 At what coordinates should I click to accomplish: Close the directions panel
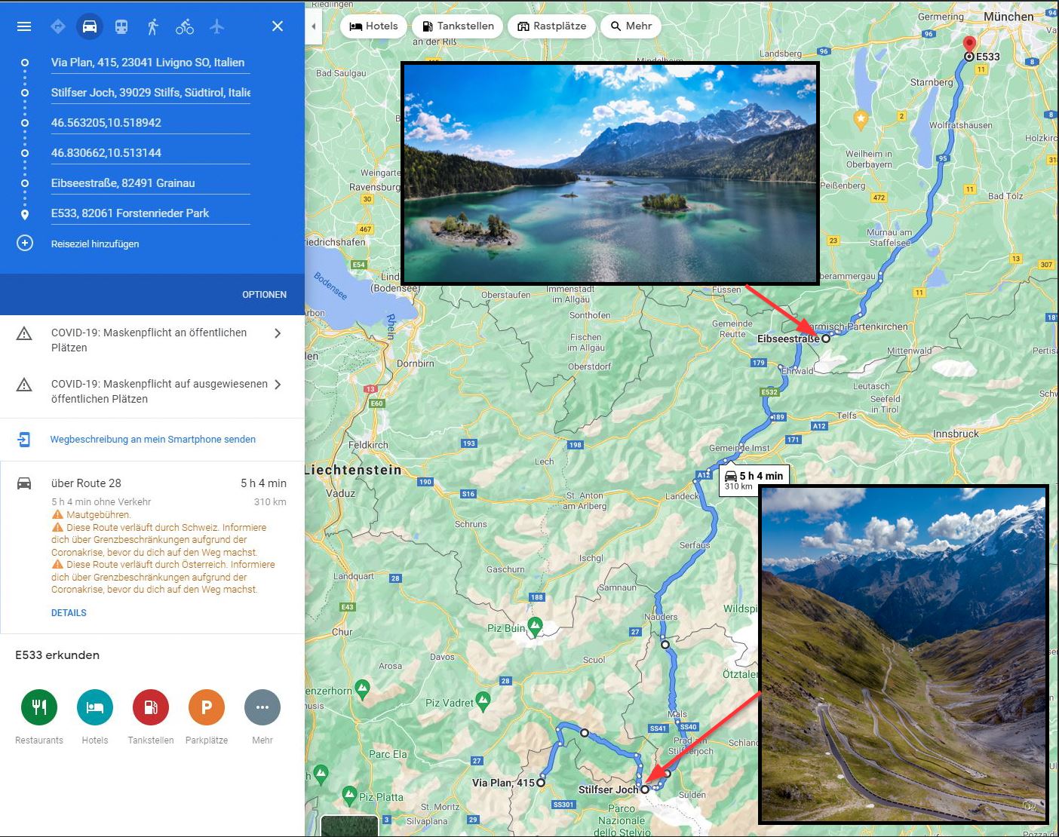tap(278, 26)
